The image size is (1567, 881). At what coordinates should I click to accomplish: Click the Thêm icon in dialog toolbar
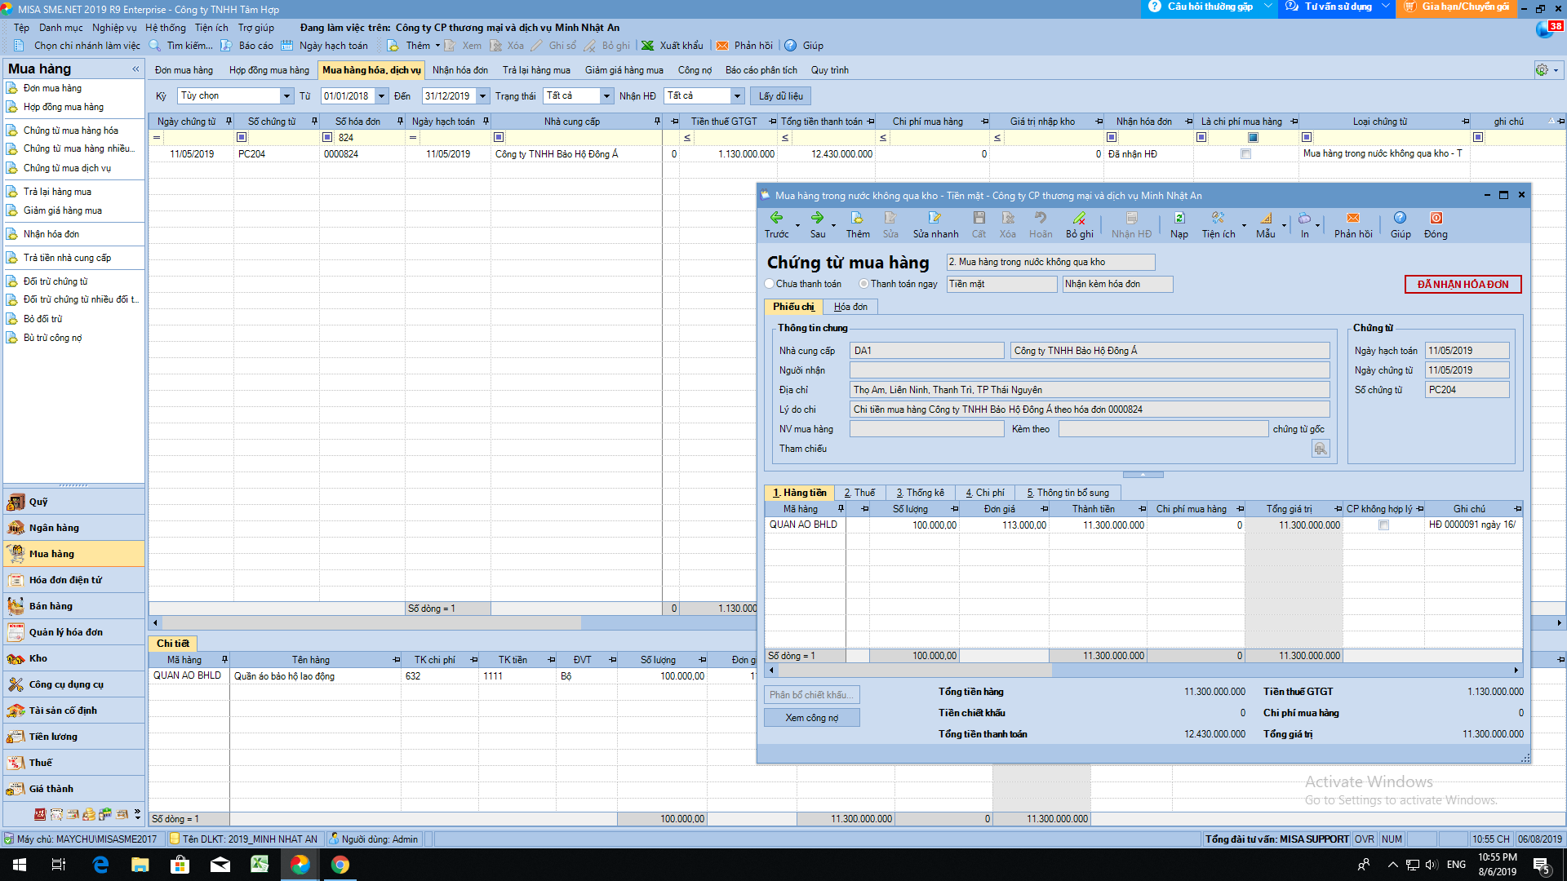click(x=857, y=219)
